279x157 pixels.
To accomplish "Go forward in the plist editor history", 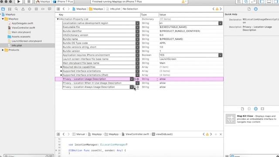I will [68, 9].
